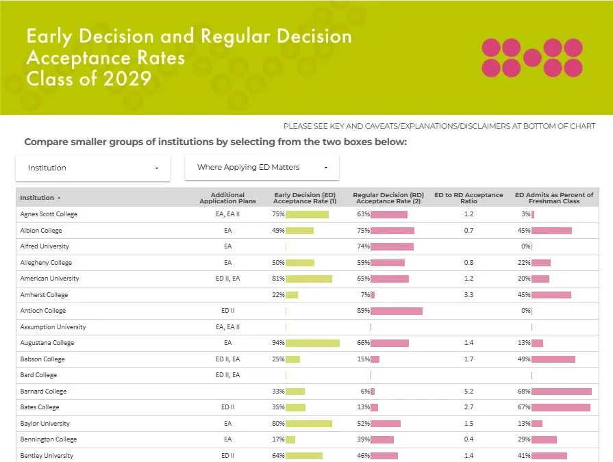Sort by Early Decision Acceptance Rate column

click(305, 198)
